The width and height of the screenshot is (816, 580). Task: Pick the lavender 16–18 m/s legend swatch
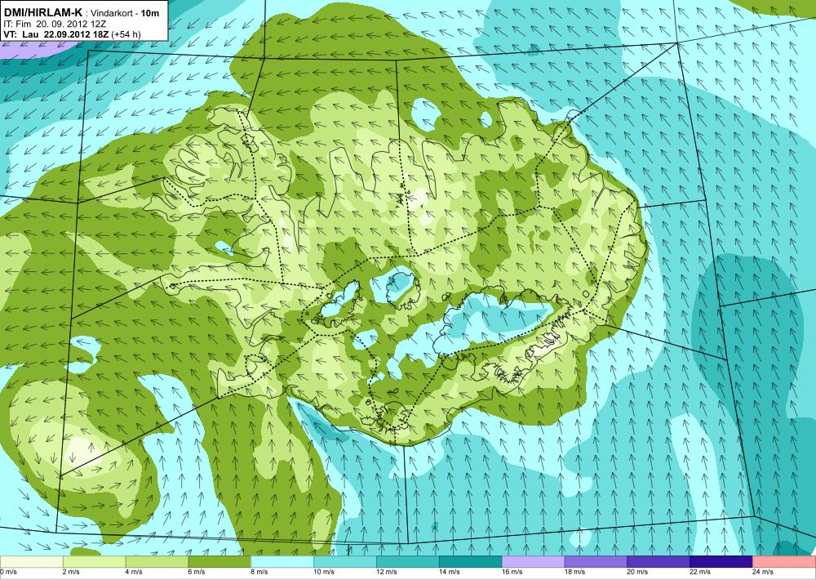tap(533, 562)
